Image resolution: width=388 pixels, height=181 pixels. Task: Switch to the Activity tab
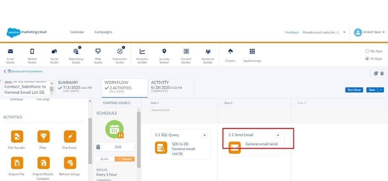(171, 88)
